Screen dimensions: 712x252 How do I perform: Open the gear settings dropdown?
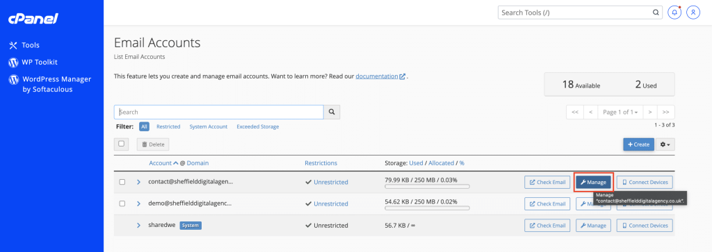[x=665, y=144]
